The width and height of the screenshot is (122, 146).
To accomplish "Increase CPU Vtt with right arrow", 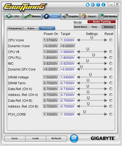I will 106,52.
